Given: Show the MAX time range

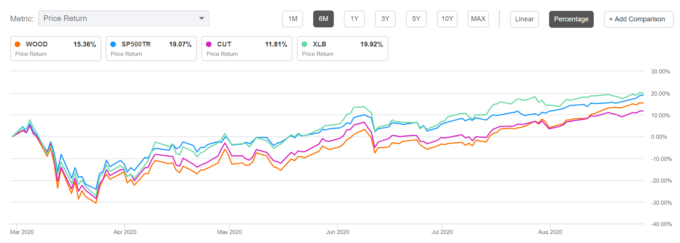Looking at the screenshot, I should [x=478, y=19].
